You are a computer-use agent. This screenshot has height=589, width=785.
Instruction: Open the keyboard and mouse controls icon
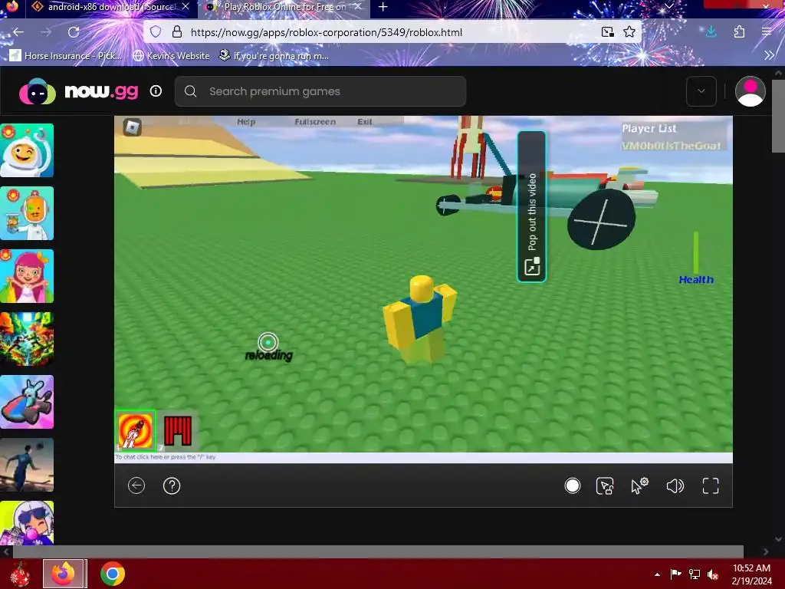(605, 485)
